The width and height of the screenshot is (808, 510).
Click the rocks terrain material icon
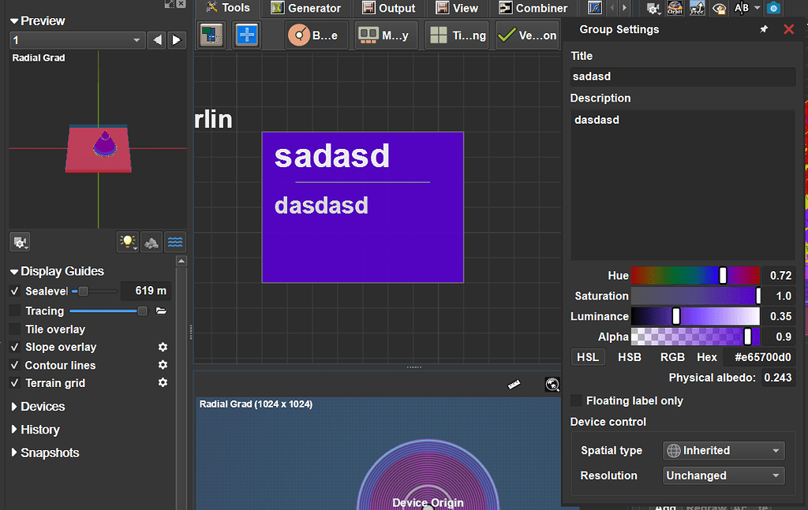point(151,242)
